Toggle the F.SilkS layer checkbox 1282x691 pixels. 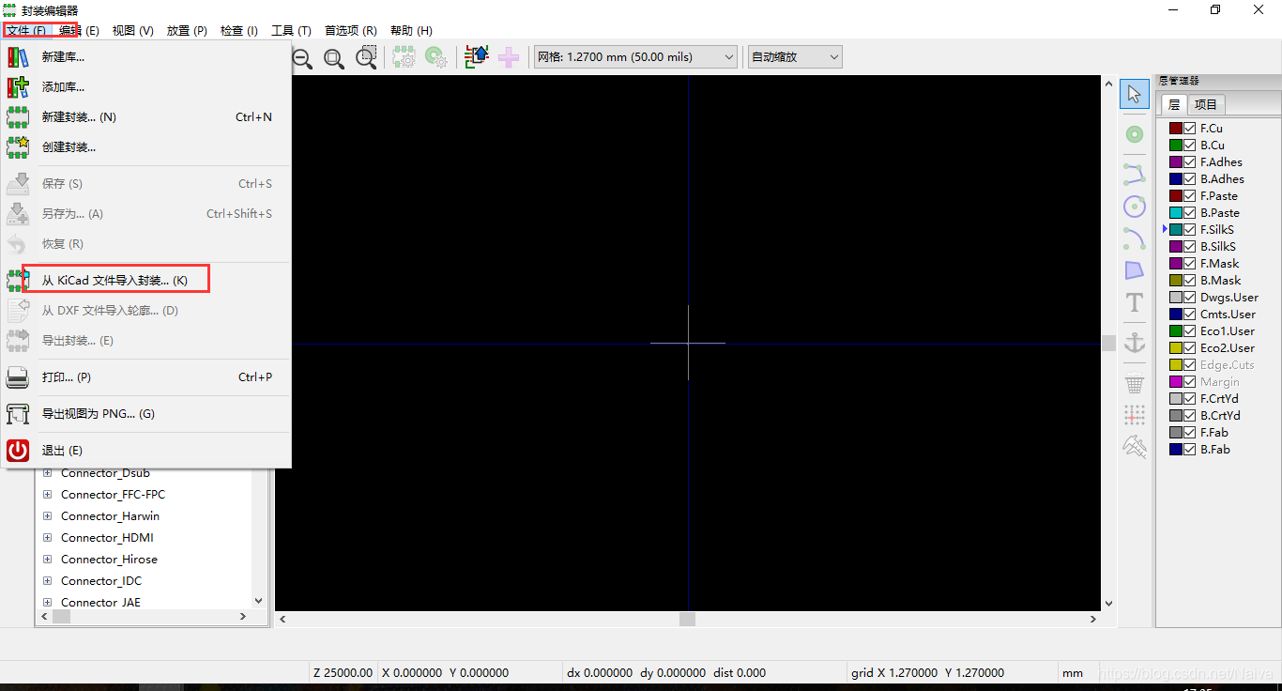tap(1190, 230)
